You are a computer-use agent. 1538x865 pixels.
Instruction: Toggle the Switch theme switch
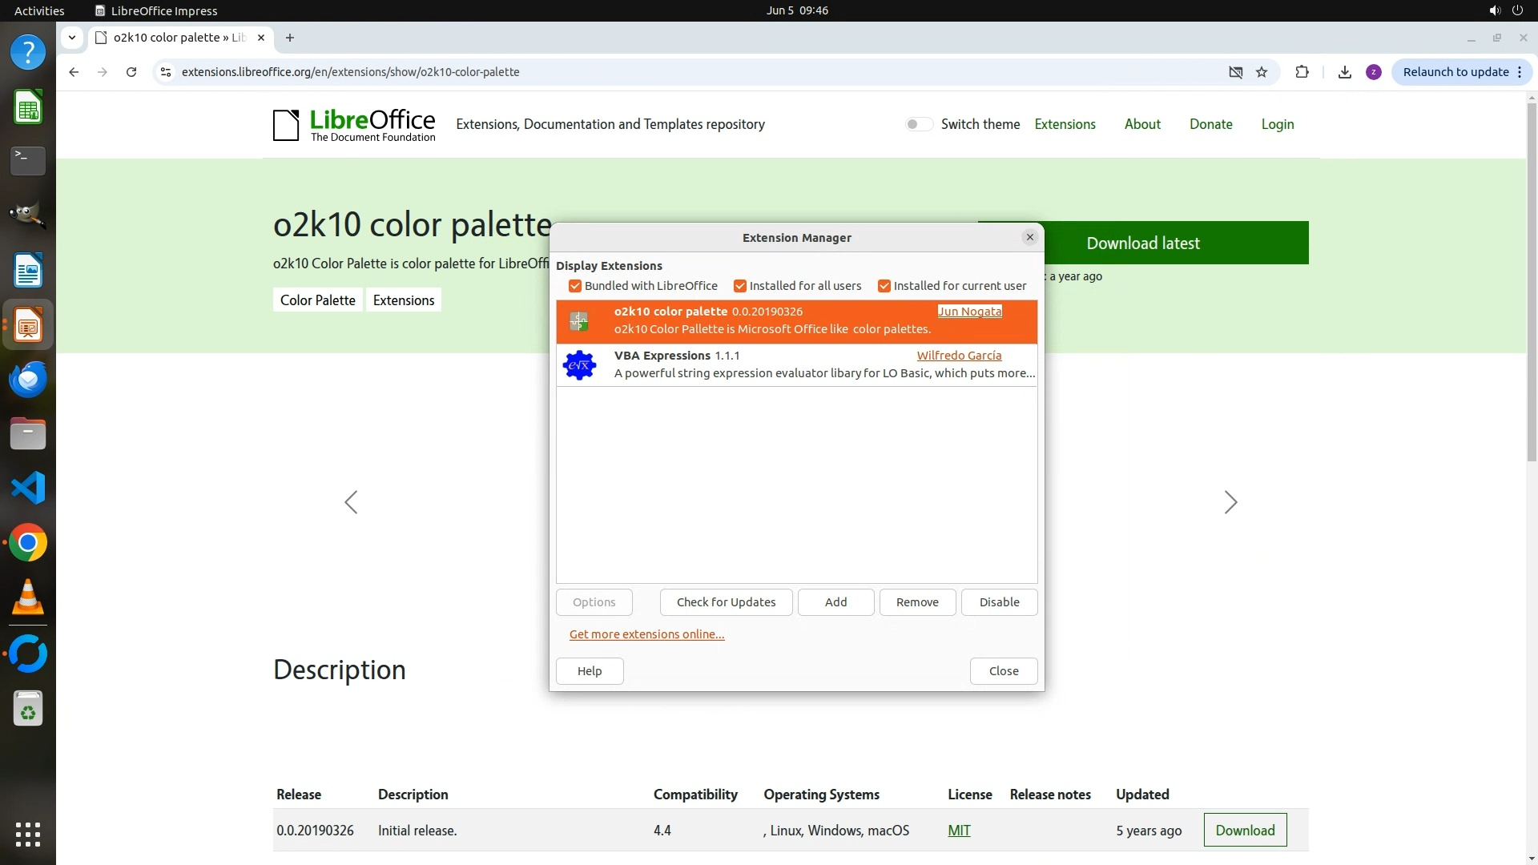click(919, 124)
